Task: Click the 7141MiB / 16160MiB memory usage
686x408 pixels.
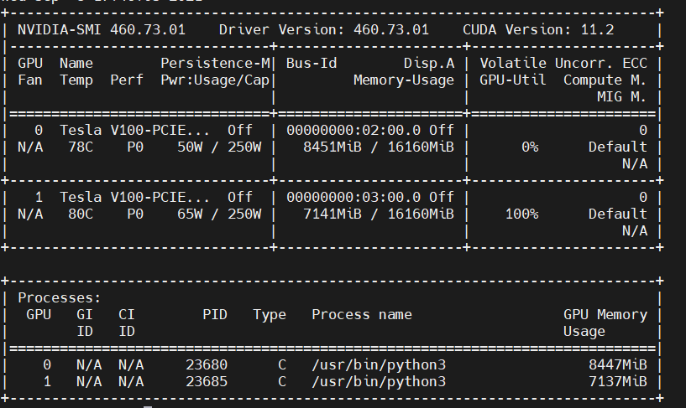Action: pyautogui.click(x=379, y=214)
